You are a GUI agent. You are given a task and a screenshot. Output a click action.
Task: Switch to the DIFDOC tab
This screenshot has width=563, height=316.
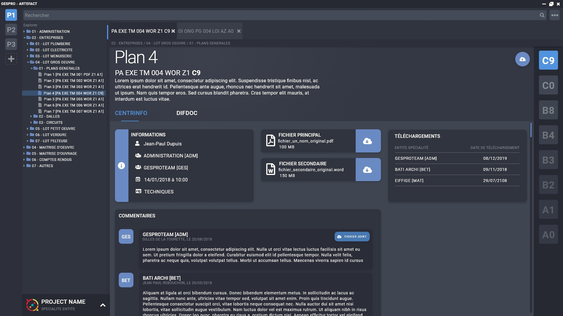coord(187,113)
